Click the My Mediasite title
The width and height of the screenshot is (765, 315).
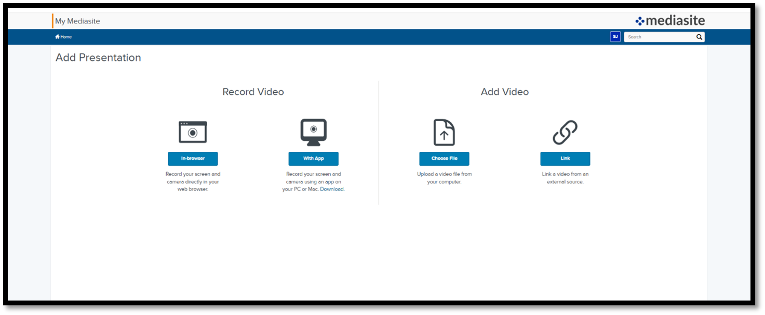[x=77, y=21]
